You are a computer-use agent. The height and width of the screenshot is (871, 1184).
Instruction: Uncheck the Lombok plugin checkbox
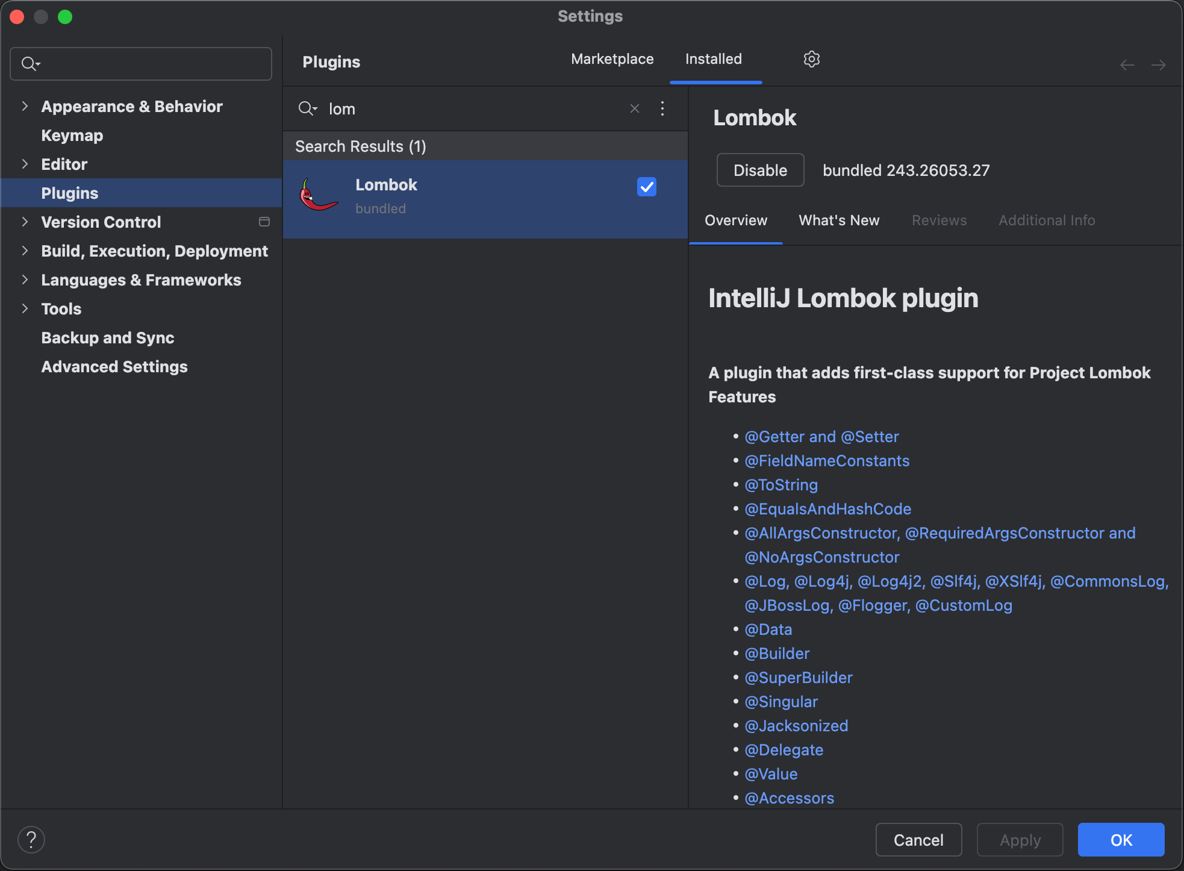(x=646, y=187)
